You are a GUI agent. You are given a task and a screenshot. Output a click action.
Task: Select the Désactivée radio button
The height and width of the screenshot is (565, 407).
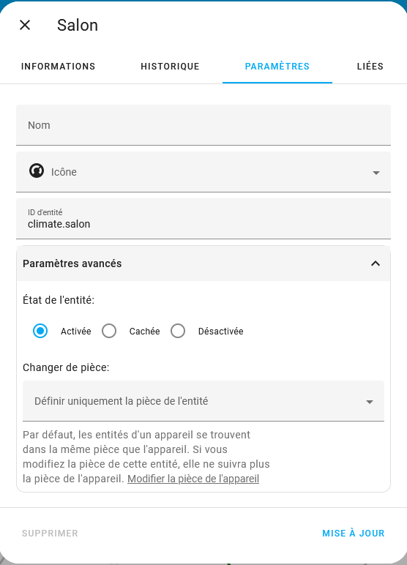click(178, 331)
